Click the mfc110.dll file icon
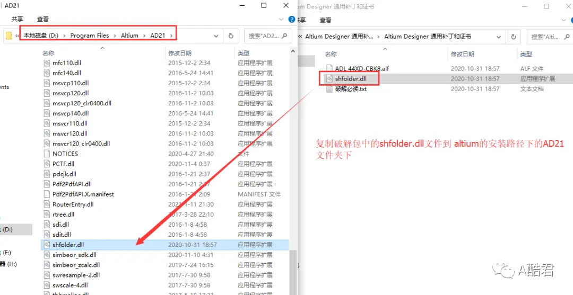The height and width of the screenshot is (295, 573). 46,62
